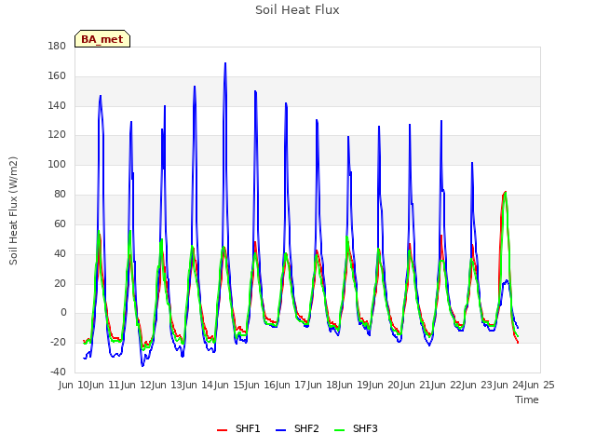596x447 pixels.
Task: Click the 40 y-axis tick label
Action: tap(60, 253)
